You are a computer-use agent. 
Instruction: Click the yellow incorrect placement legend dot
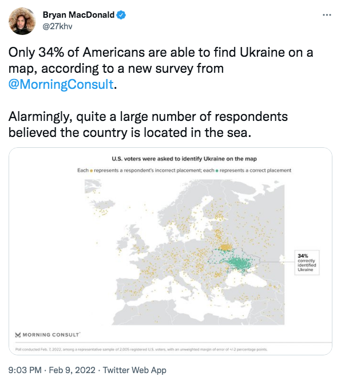(92, 171)
